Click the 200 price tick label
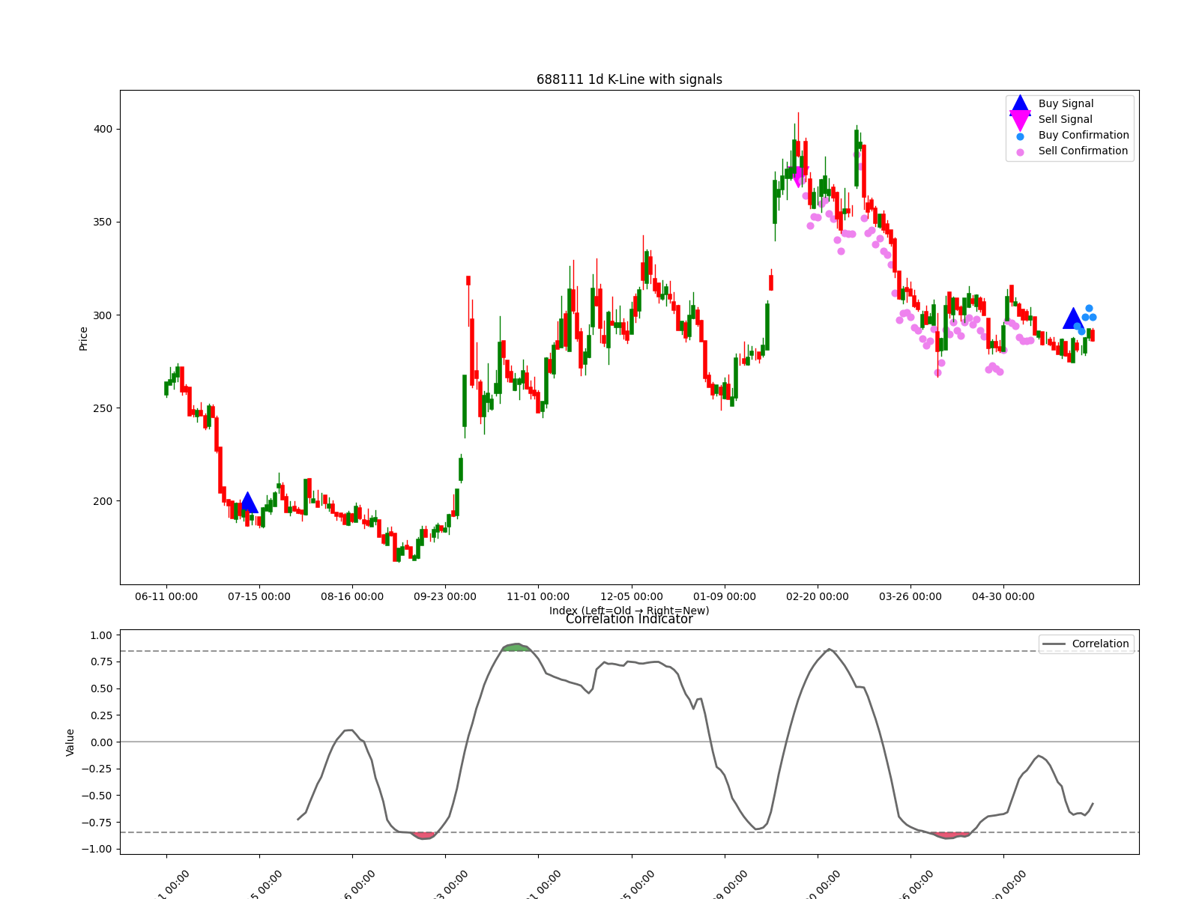Screen dimensions: 1199x899 point(103,501)
